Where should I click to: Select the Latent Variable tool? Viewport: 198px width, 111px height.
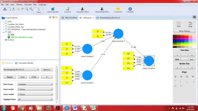(53, 10)
